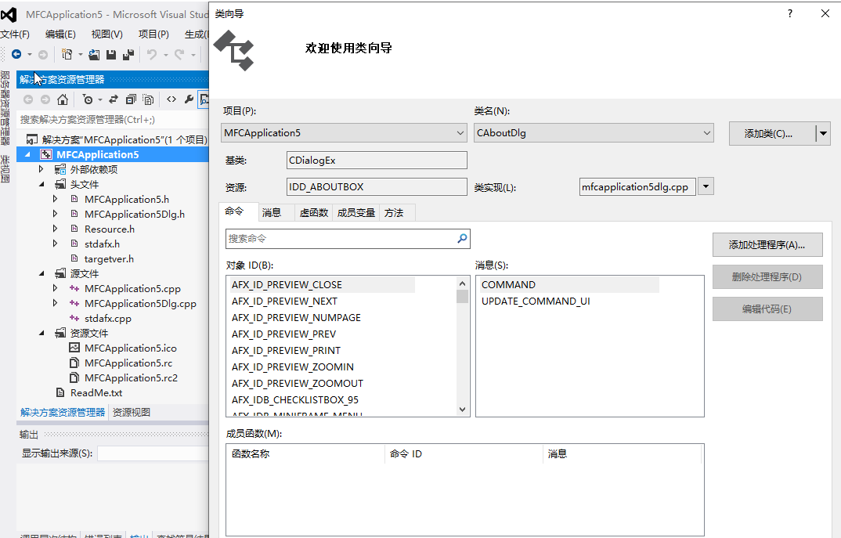Click the Open File folder icon
Screen dimensions: 841x538
[94, 54]
